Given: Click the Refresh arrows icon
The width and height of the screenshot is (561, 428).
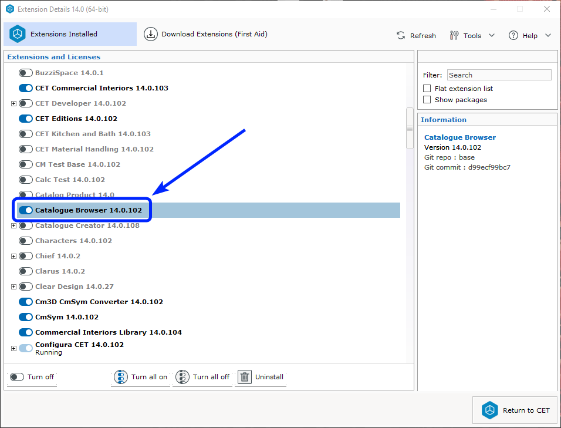Looking at the screenshot, I should click(x=401, y=35).
